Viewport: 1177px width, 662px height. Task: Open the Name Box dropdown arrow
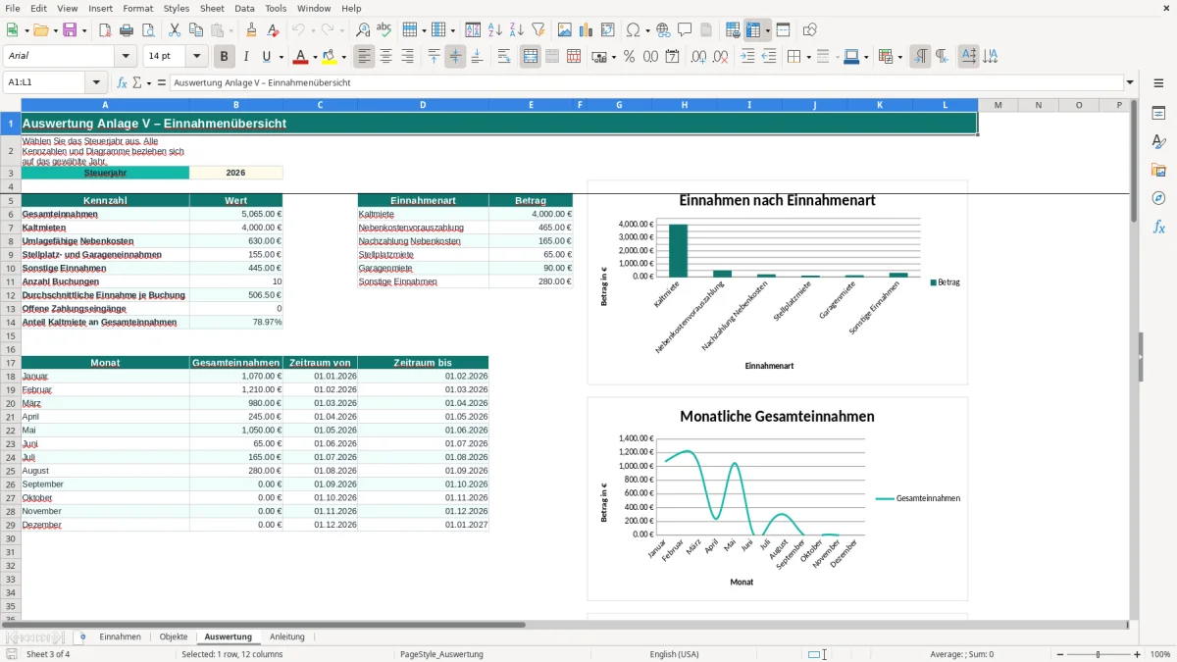coord(96,82)
